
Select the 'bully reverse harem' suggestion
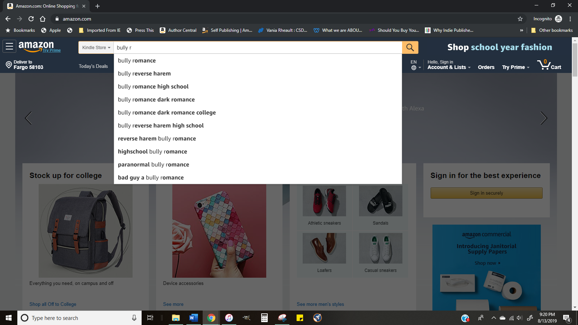(x=144, y=74)
